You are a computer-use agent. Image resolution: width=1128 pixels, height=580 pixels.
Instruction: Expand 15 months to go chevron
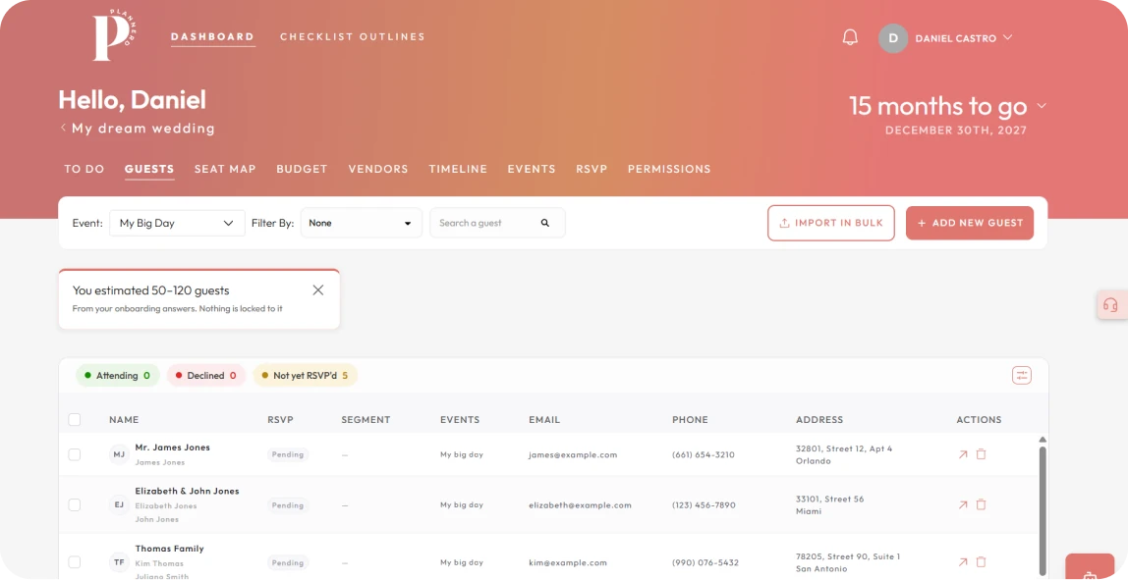[x=1041, y=106]
